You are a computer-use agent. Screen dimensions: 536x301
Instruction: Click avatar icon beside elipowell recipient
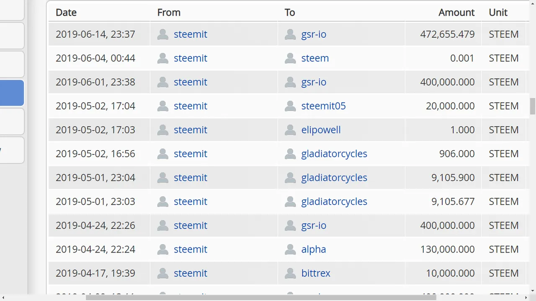point(290,130)
